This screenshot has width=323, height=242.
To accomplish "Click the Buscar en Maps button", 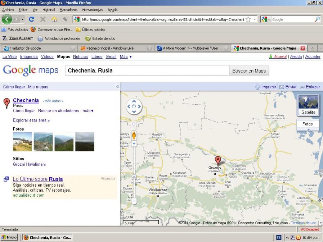I will click(x=249, y=71).
